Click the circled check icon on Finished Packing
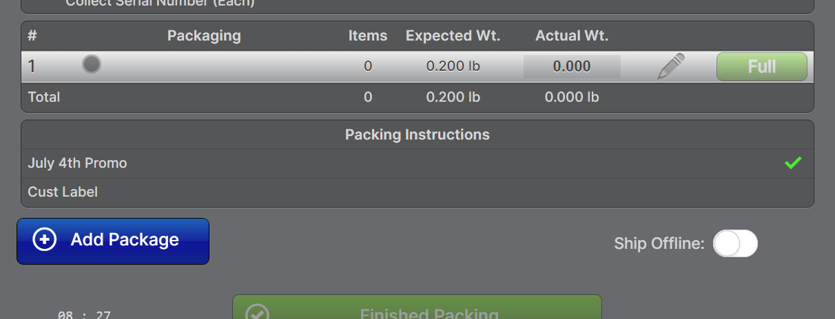835x319 pixels. [x=257, y=313]
